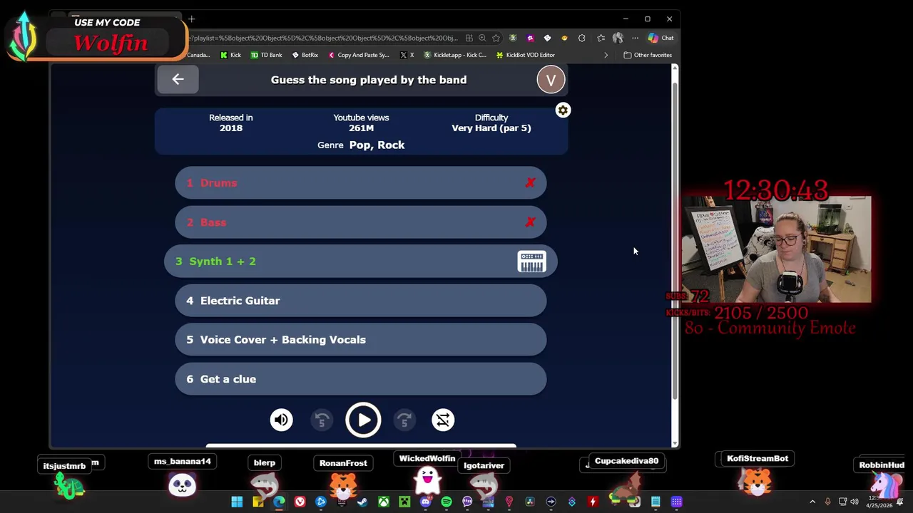913x513 pixels.
Task: Rewind playback by 5 seconds
Action: click(x=322, y=420)
